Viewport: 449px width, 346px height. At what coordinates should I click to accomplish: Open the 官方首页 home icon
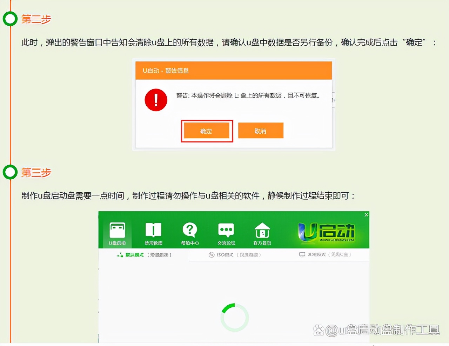262,233
